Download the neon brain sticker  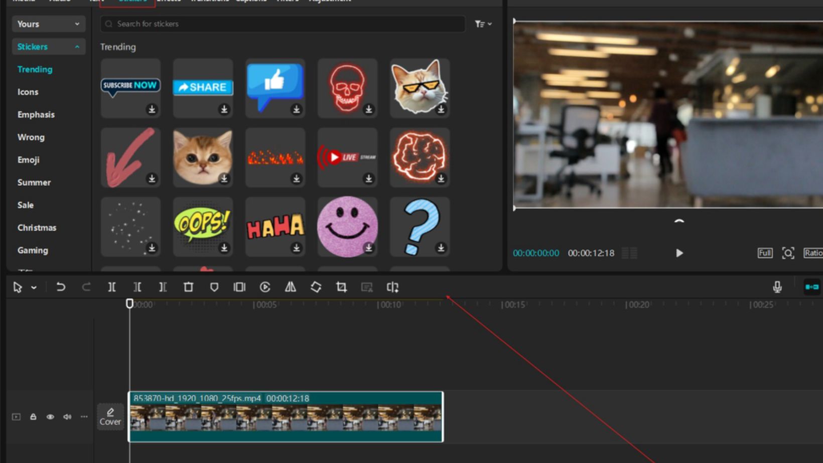click(441, 178)
